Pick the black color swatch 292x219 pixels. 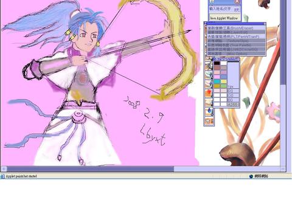click(x=217, y=63)
